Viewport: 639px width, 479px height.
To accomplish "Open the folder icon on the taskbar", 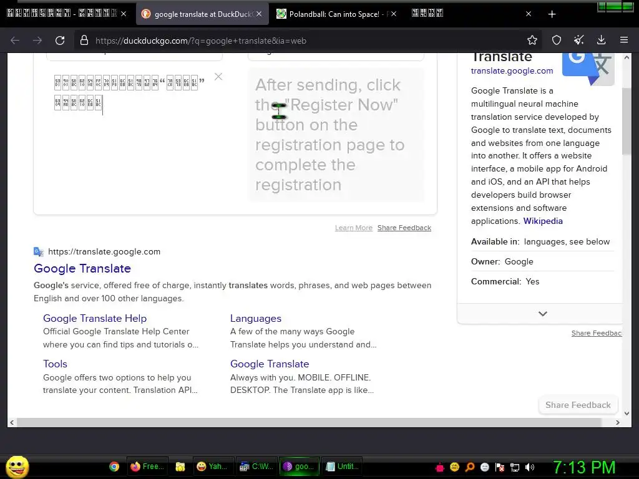I will click(180, 467).
